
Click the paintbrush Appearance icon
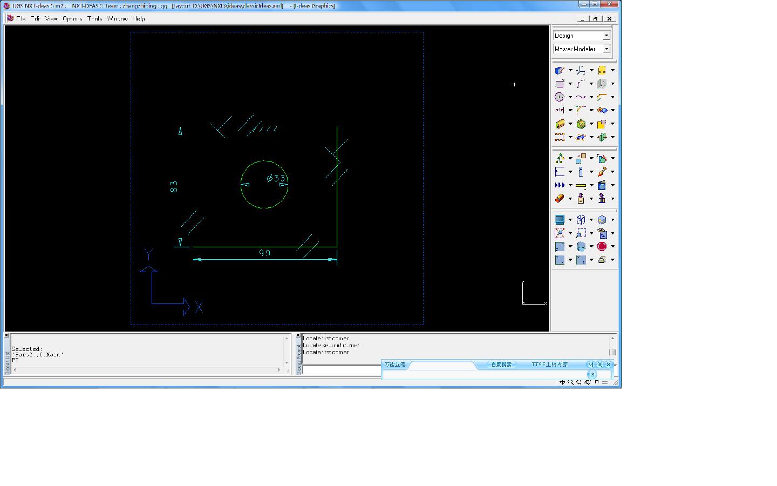(x=602, y=172)
